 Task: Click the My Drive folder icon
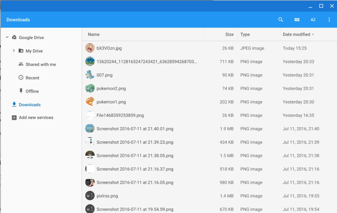tap(21, 51)
